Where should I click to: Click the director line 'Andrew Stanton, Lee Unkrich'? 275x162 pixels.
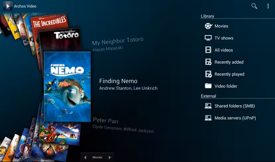(128, 88)
